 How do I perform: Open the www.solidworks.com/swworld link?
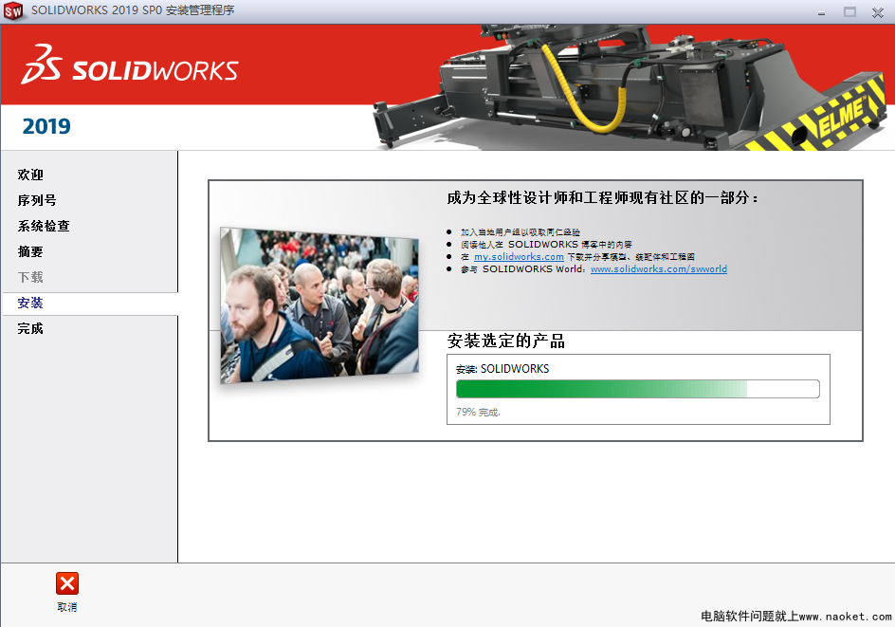pyautogui.click(x=659, y=269)
